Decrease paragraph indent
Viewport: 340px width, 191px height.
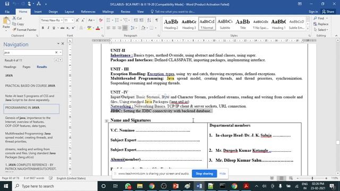pos(136,20)
